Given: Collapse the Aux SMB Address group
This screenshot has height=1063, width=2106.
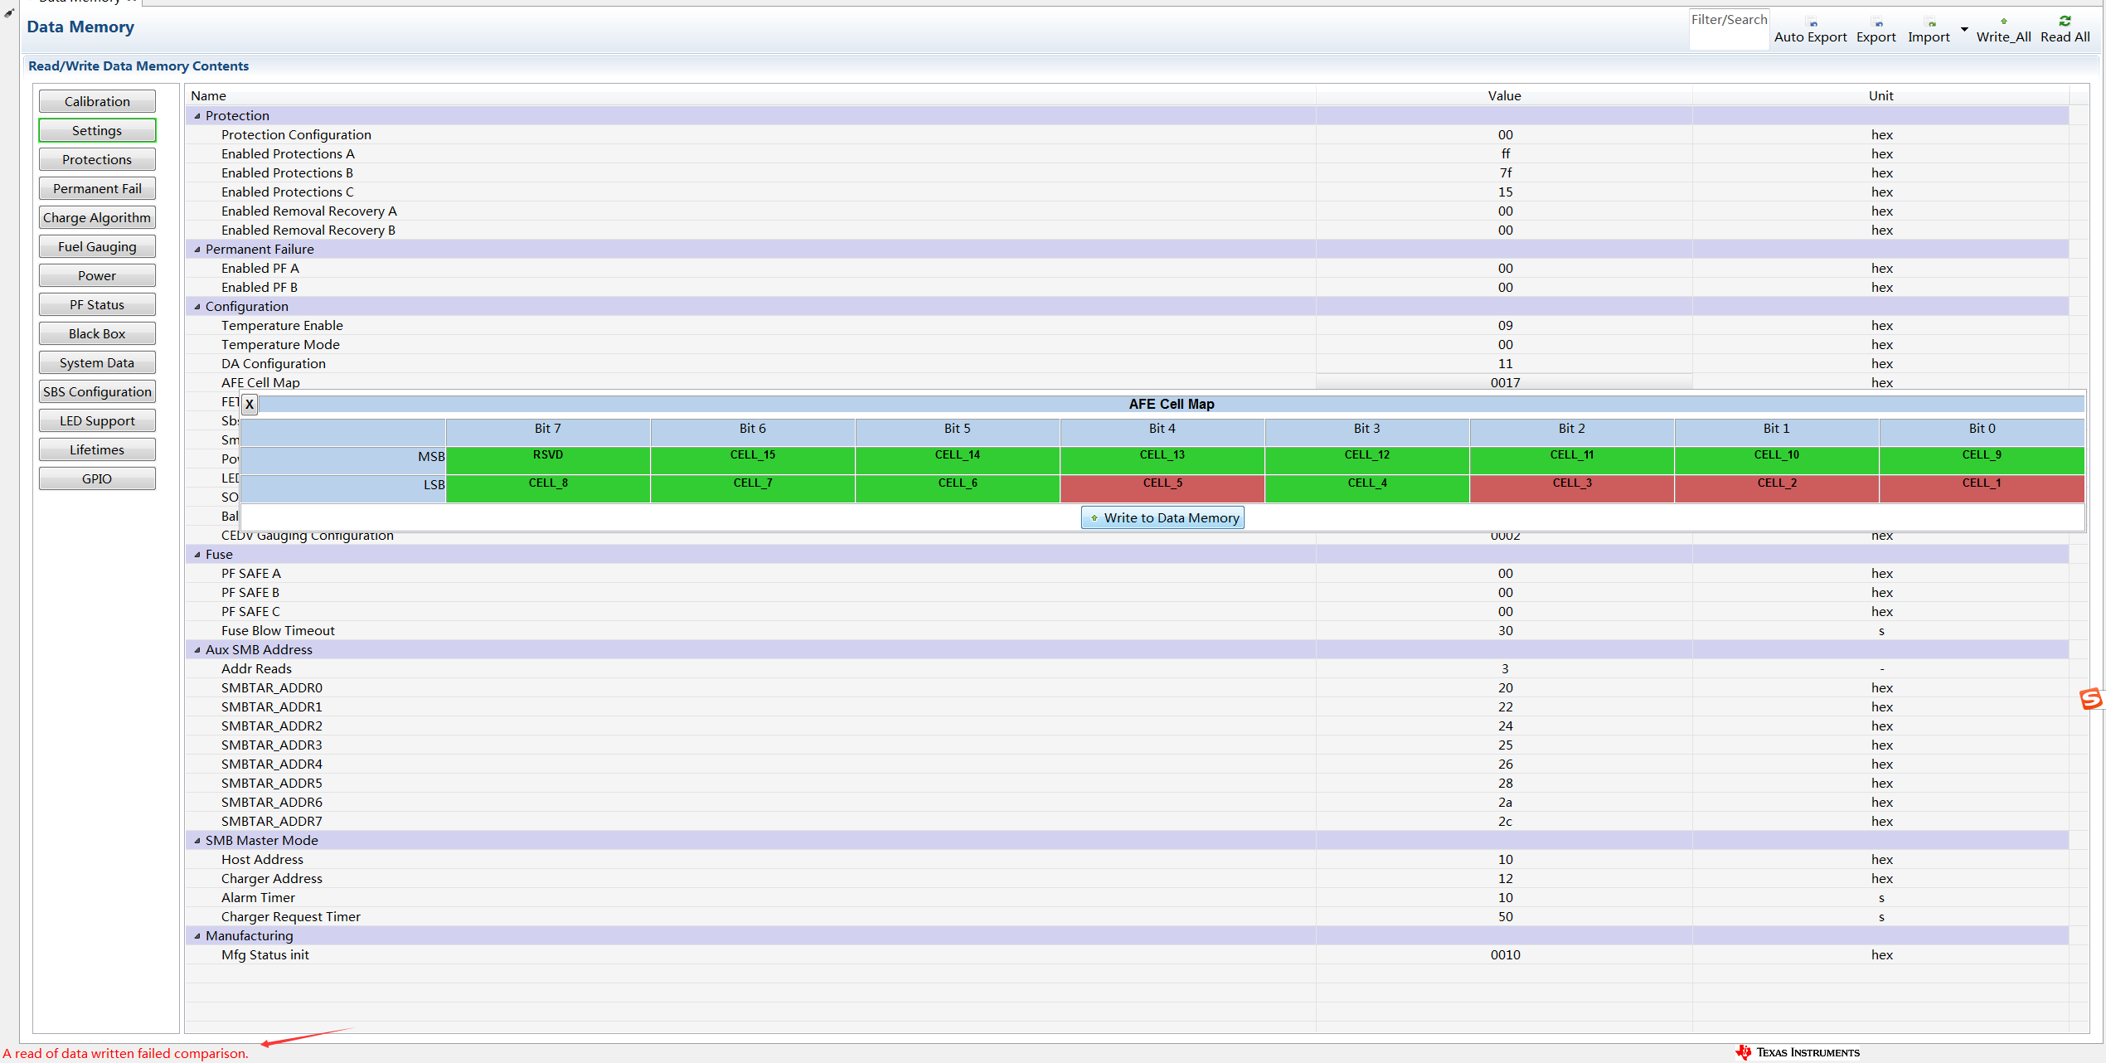Looking at the screenshot, I should [x=197, y=650].
